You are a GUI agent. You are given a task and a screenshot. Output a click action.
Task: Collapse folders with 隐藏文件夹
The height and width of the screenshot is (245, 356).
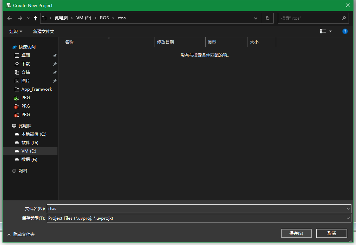coord(21,234)
